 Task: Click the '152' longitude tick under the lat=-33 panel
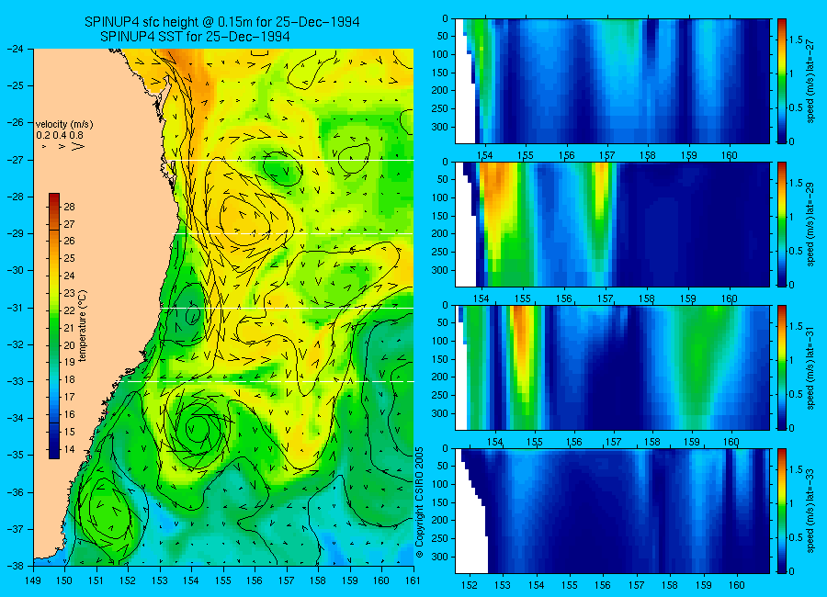[x=469, y=585]
